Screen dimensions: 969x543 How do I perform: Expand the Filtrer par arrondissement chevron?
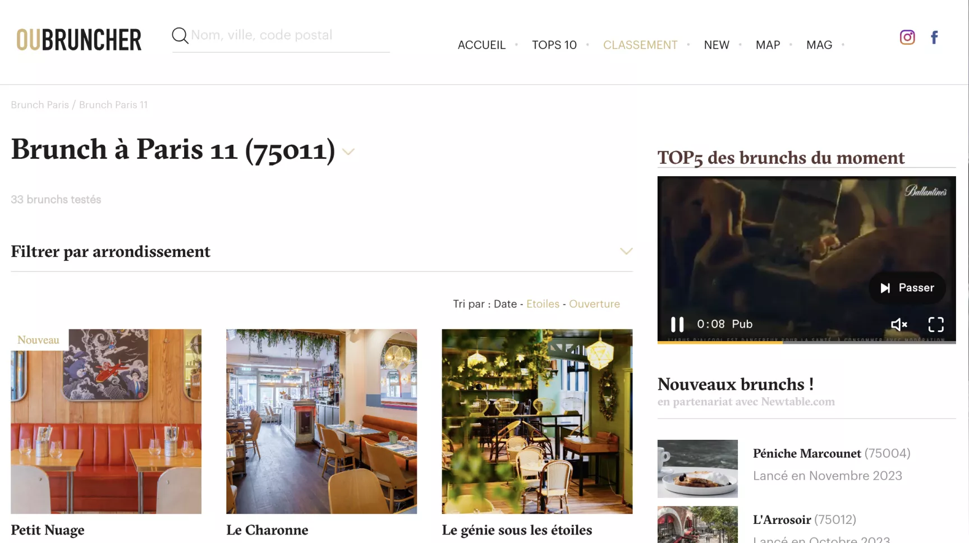click(x=626, y=251)
